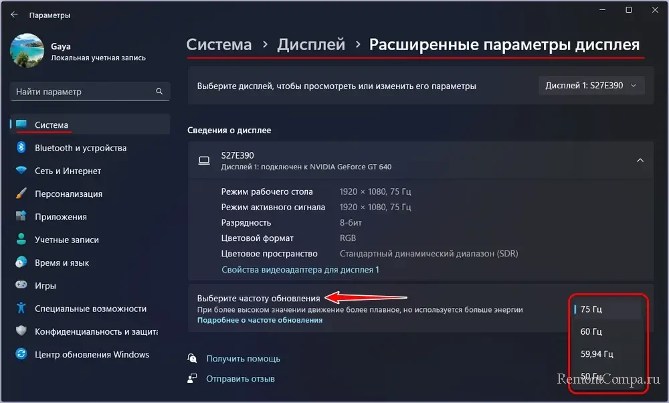Collapse the S27E390 display info section
669x403 pixels.
pos(640,160)
